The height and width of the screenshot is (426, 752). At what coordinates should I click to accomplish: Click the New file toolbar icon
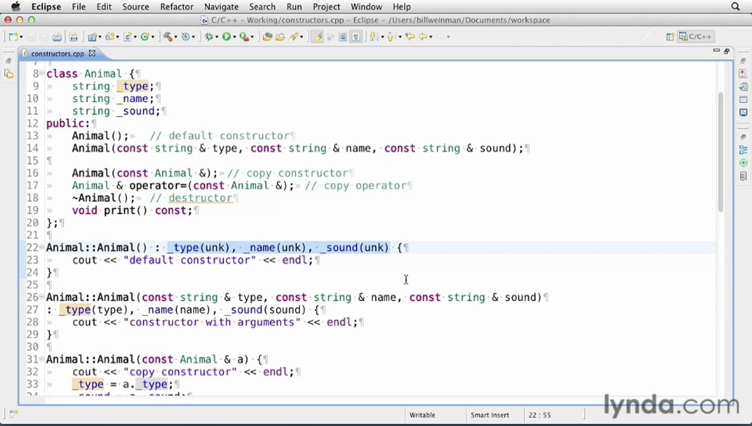pyautogui.click(x=12, y=37)
